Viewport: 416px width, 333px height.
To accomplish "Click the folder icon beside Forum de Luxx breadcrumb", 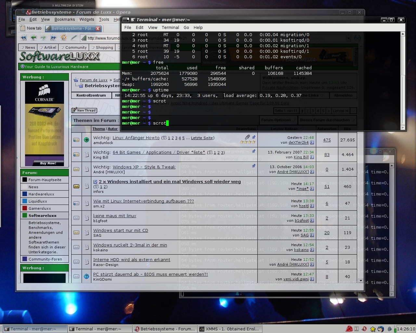I will pyautogui.click(x=76, y=80).
